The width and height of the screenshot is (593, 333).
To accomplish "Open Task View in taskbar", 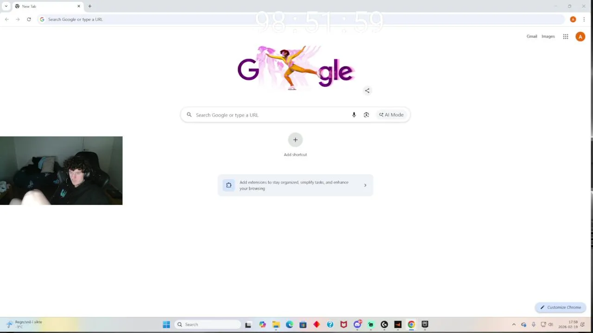I will pos(248,325).
